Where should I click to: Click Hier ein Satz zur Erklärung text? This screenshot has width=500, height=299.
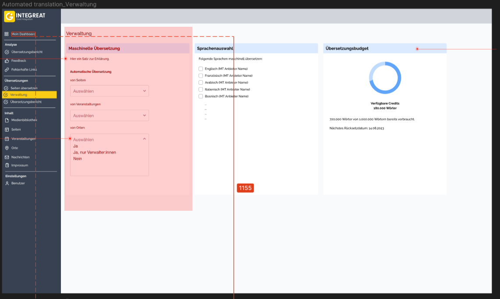pyautogui.click(x=89, y=59)
